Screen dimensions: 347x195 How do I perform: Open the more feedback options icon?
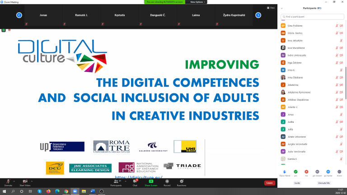[339, 173]
